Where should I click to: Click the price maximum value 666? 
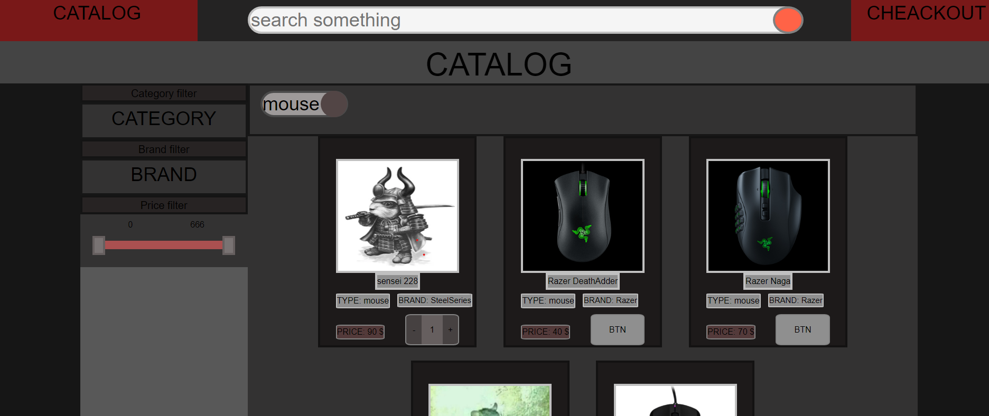point(197,225)
